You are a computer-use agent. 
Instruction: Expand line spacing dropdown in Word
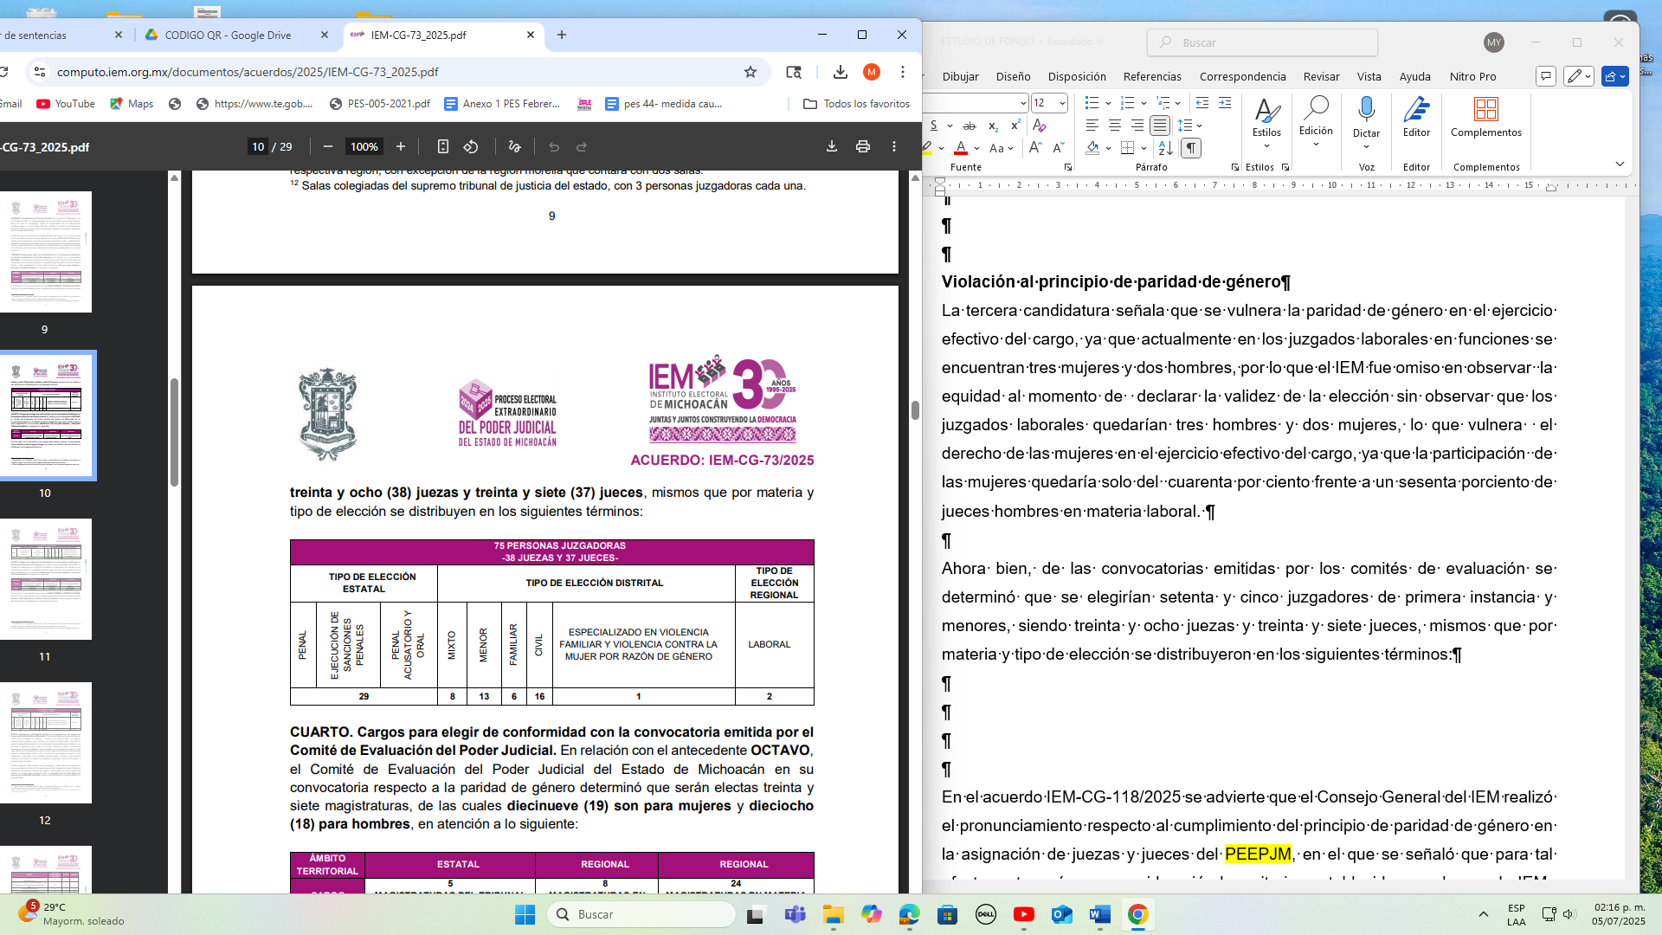[1200, 126]
